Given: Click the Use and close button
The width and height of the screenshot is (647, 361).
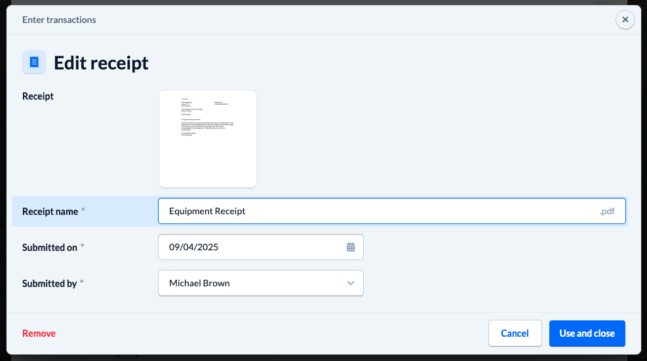Looking at the screenshot, I should tap(587, 333).
